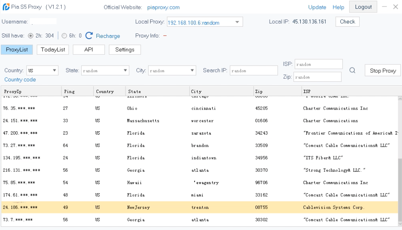Click the state cell 'Massachusetts'
This screenshot has width=402, height=230.
[x=143, y=121]
